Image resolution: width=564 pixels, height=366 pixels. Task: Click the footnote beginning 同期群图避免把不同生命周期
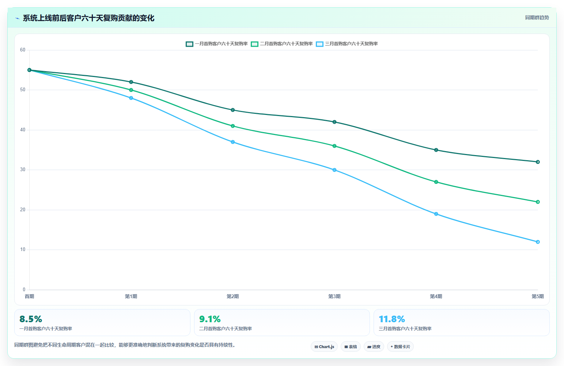(x=125, y=345)
